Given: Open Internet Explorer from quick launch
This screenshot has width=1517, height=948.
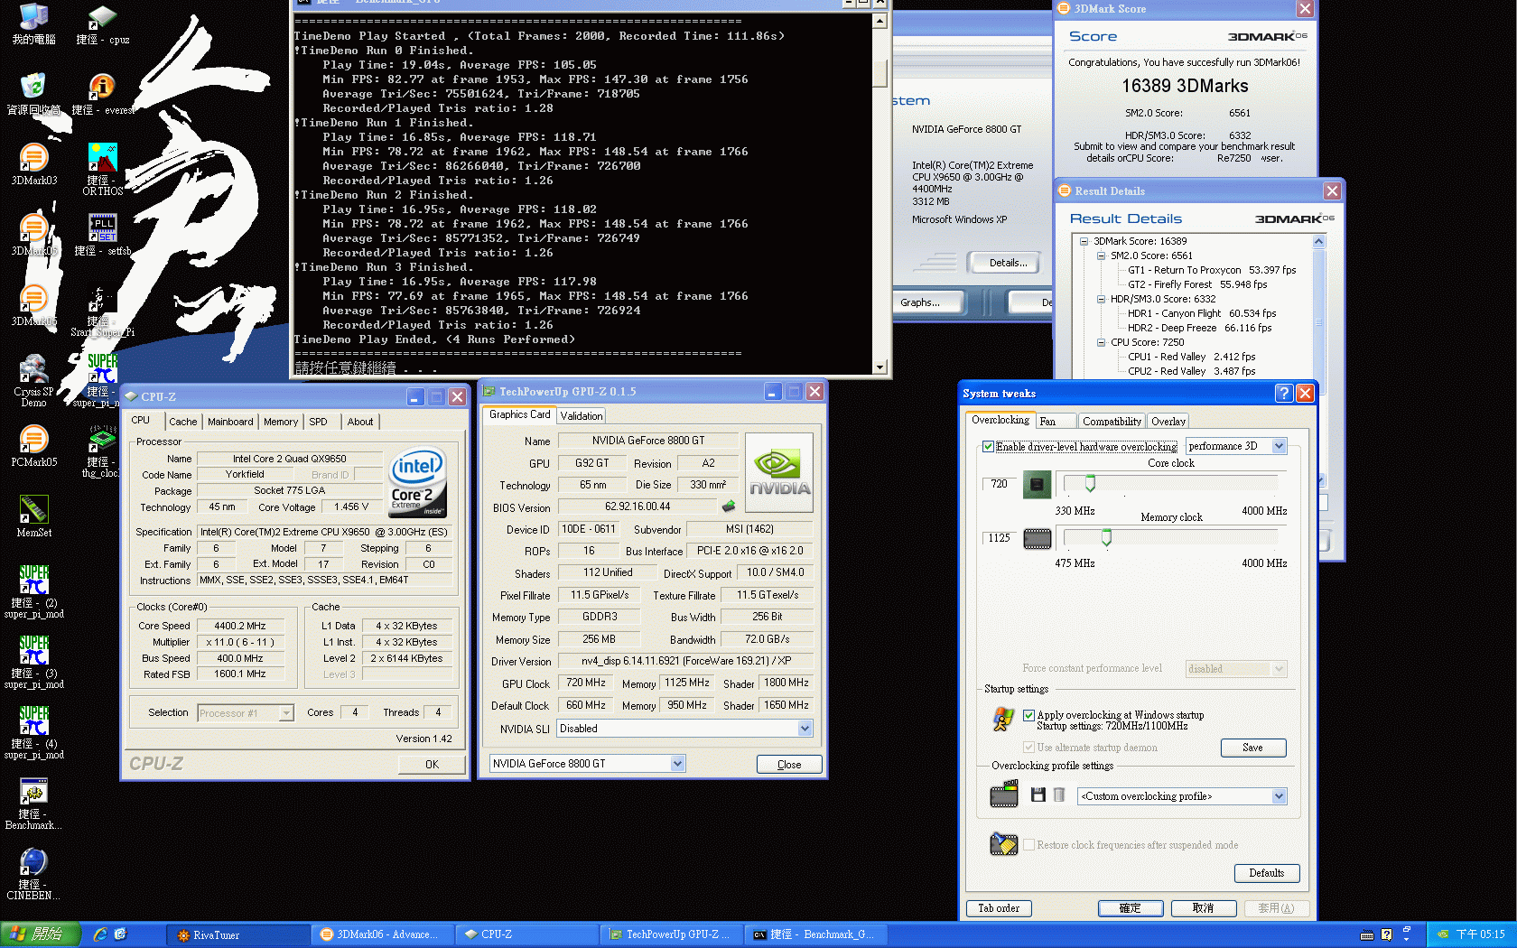Looking at the screenshot, I should 100,934.
